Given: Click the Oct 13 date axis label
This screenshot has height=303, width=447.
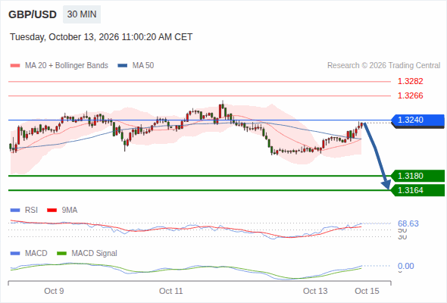Looking at the screenshot, I should tap(315, 291).
